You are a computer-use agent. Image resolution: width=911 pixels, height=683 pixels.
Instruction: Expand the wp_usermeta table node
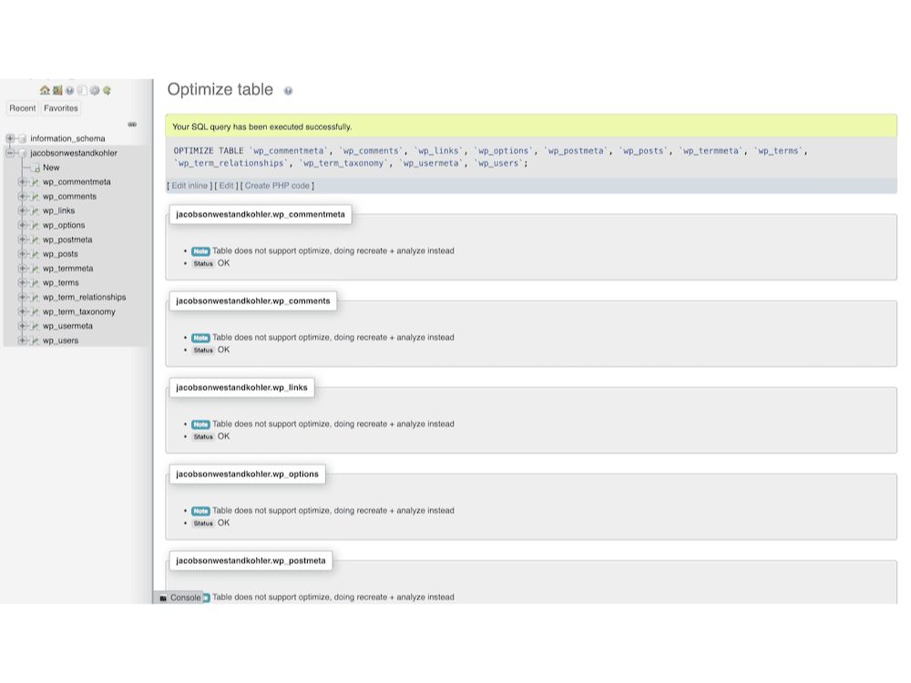coord(22,326)
